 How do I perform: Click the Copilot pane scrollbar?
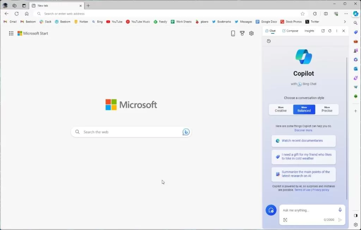pyautogui.click(x=347, y=128)
